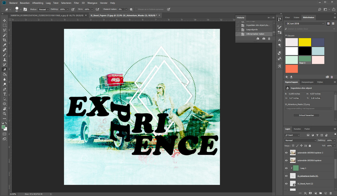Open the Filter menu
Viewport: 337px width, 196px height.
coord(76,3)
